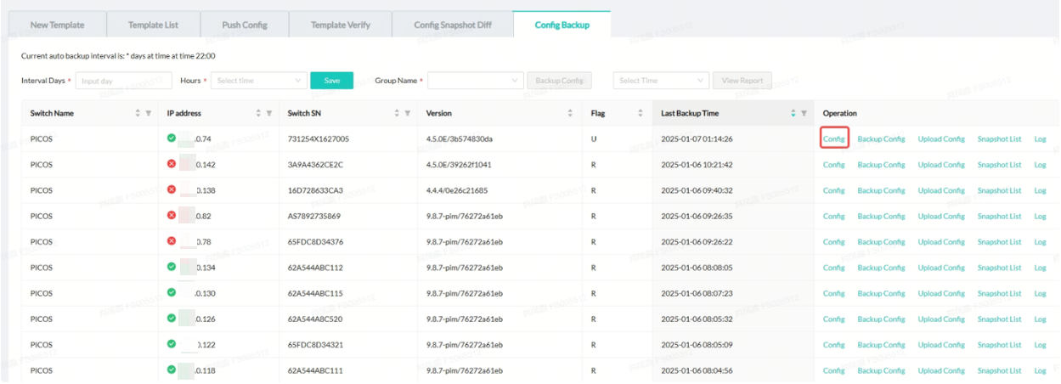The height and width of the screenshot is (384, 1061).
Task: Click the IP address column filter icon
Action: [x=268, y=113]
